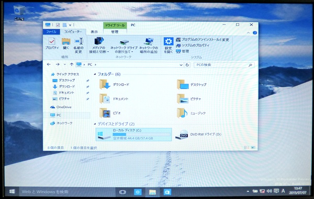Select the DVD RW drive (D:)
Screen dimensions: 314x199
pyautogui.click(x=198, y=135)
